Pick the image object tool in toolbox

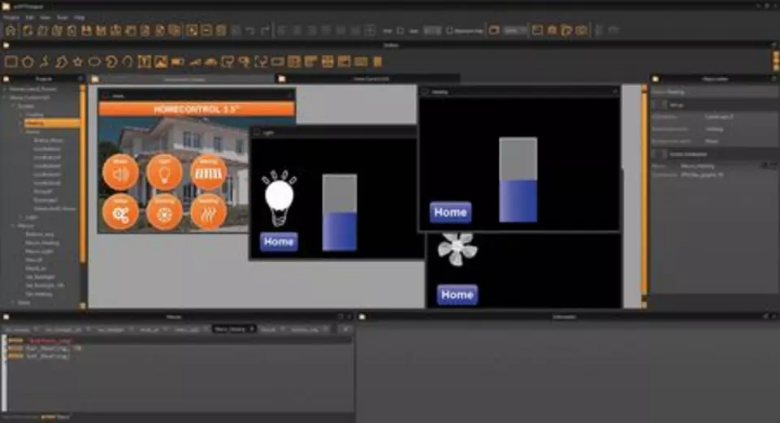161,62
